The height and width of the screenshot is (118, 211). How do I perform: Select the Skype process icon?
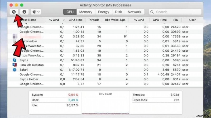point(15,60)
